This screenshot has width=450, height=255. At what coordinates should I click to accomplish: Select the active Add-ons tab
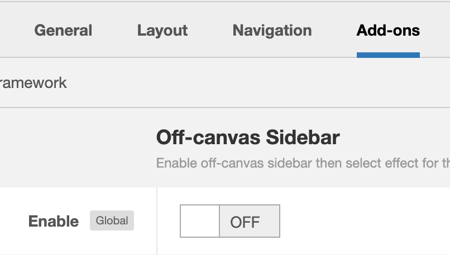pos(388,31)
